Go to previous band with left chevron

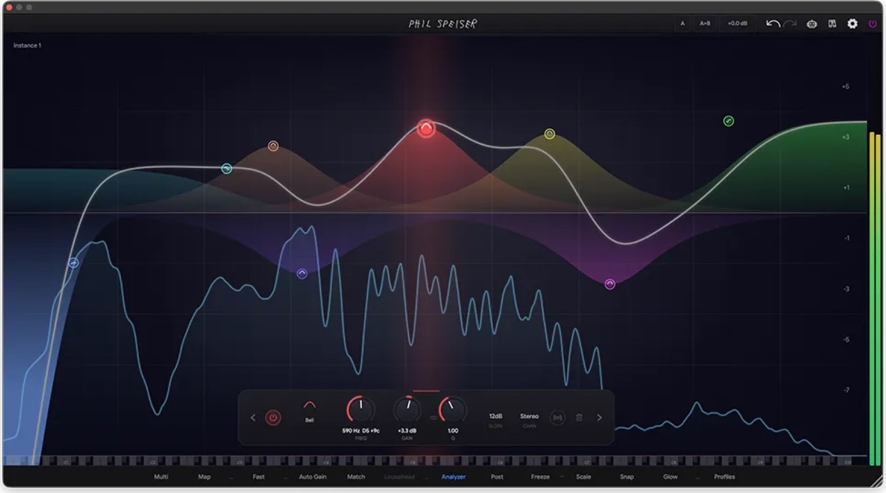(253, 418)
